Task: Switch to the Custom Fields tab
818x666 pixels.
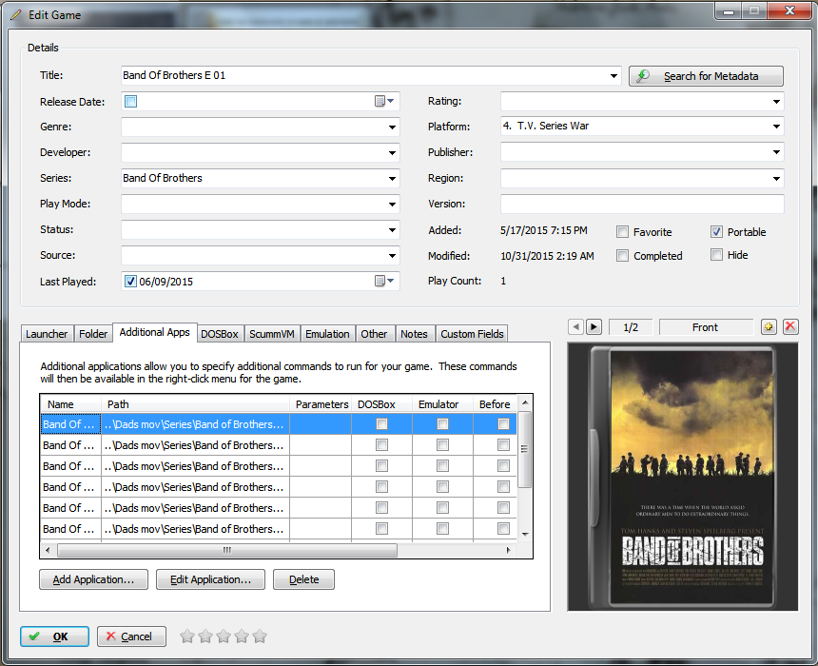Action: point(472,334)
